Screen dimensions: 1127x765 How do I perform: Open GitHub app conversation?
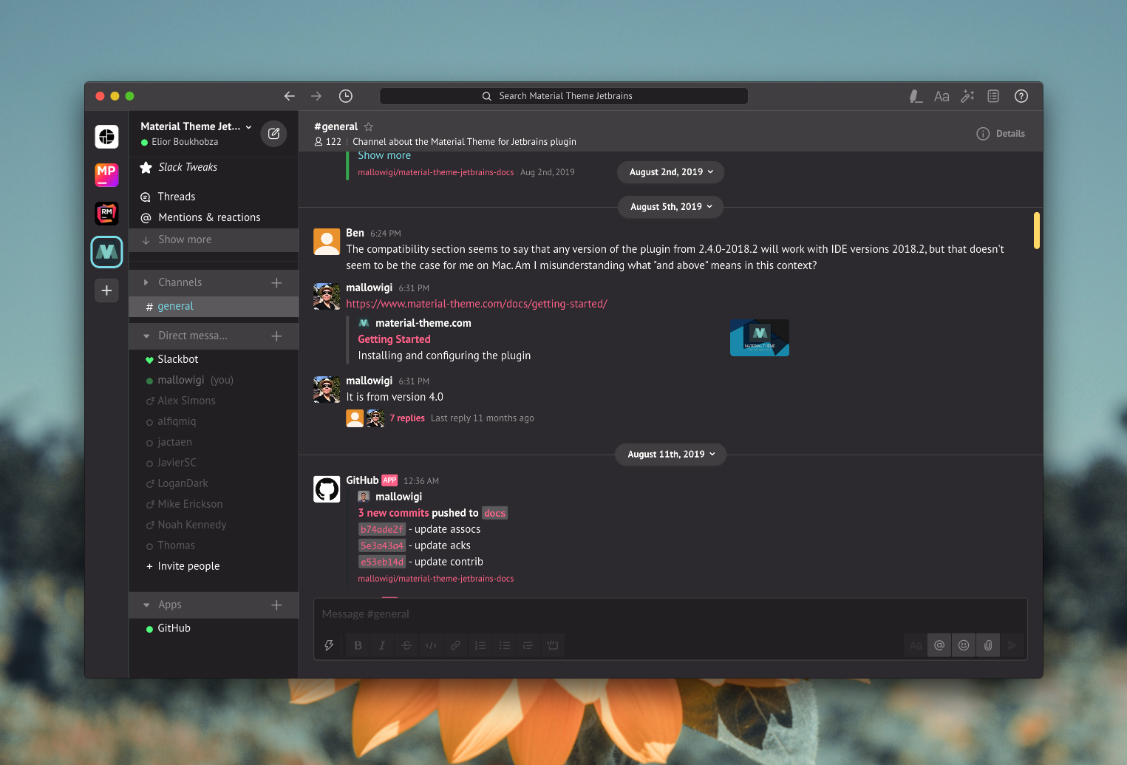pyautogui.click(x=214, y=628)
